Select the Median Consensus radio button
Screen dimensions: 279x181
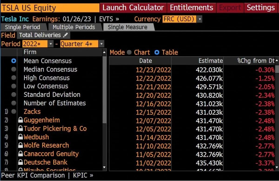point(14,69)
